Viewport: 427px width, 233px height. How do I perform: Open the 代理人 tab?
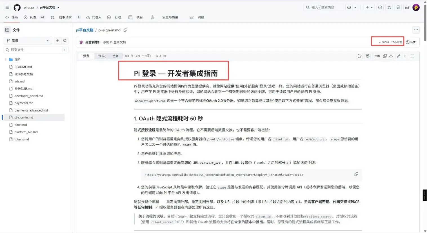94,17
